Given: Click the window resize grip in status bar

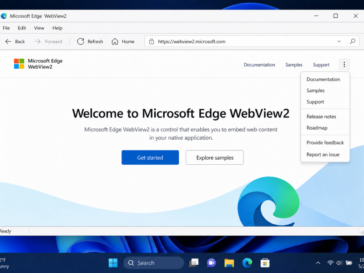Looking at the screenshot, I should coord(362,232).
